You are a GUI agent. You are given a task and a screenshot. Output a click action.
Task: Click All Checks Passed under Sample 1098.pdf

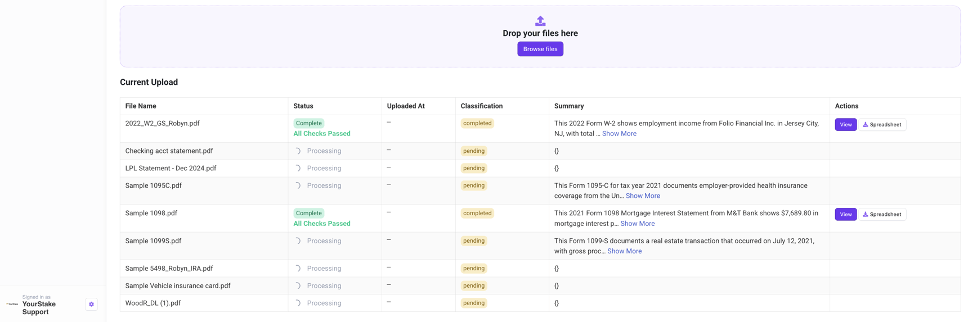(x=322, y=224)
